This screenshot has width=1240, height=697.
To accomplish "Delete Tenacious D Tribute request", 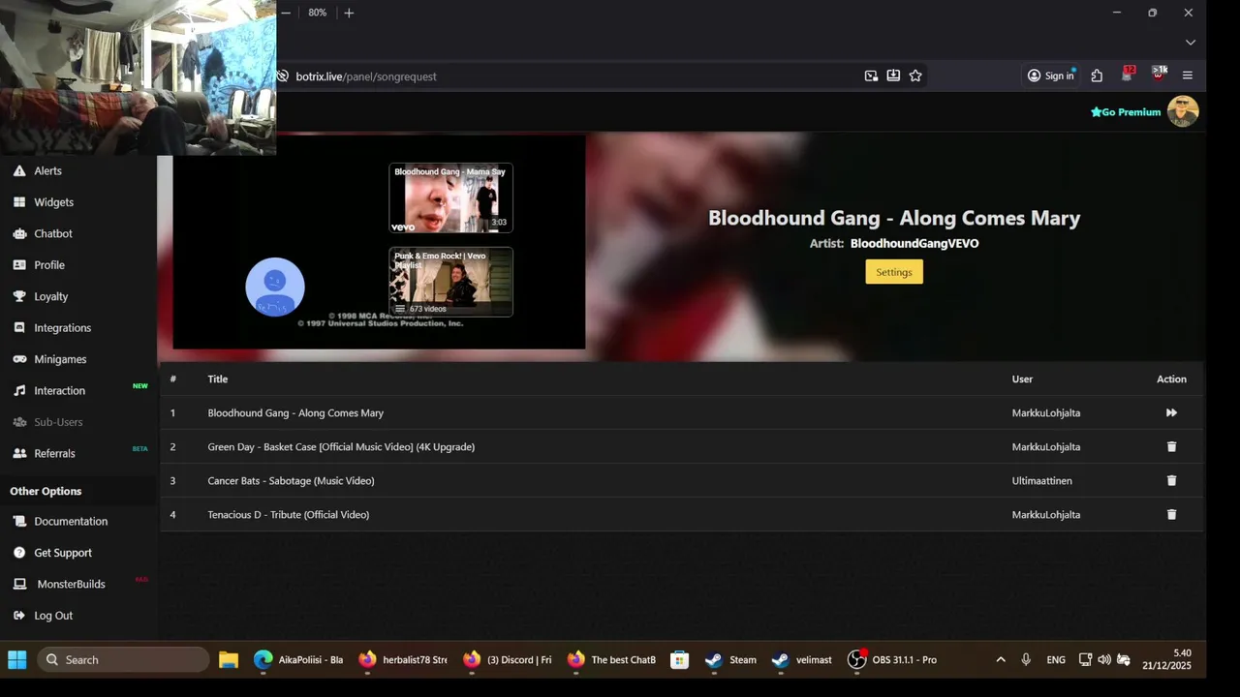I will (1171, 514).
